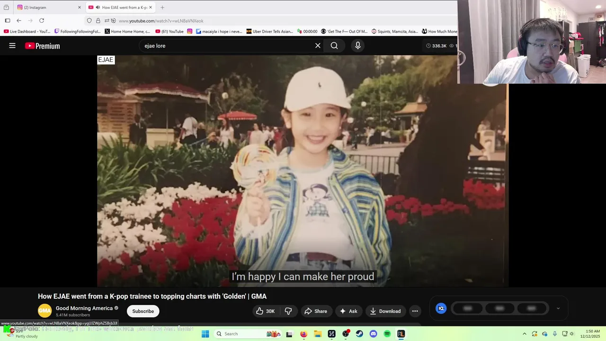
Task: Download the video
Action: pos(385,311)
